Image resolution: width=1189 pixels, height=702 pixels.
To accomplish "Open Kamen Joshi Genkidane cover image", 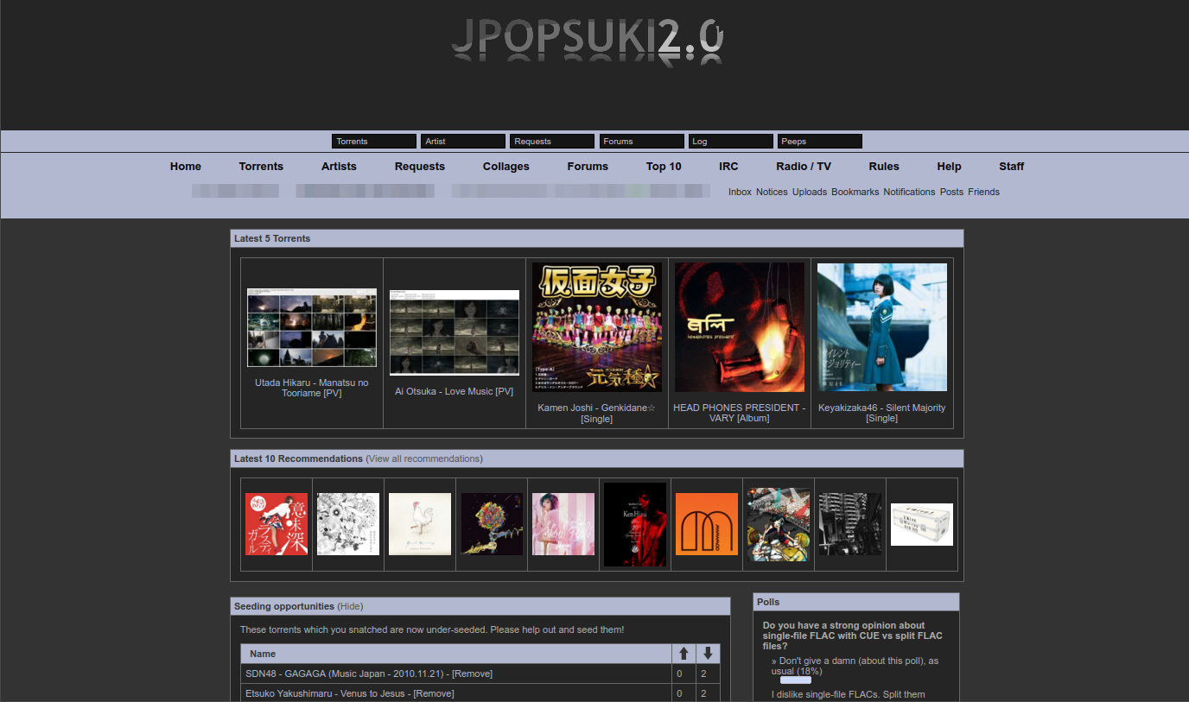I will click(597, 327).
